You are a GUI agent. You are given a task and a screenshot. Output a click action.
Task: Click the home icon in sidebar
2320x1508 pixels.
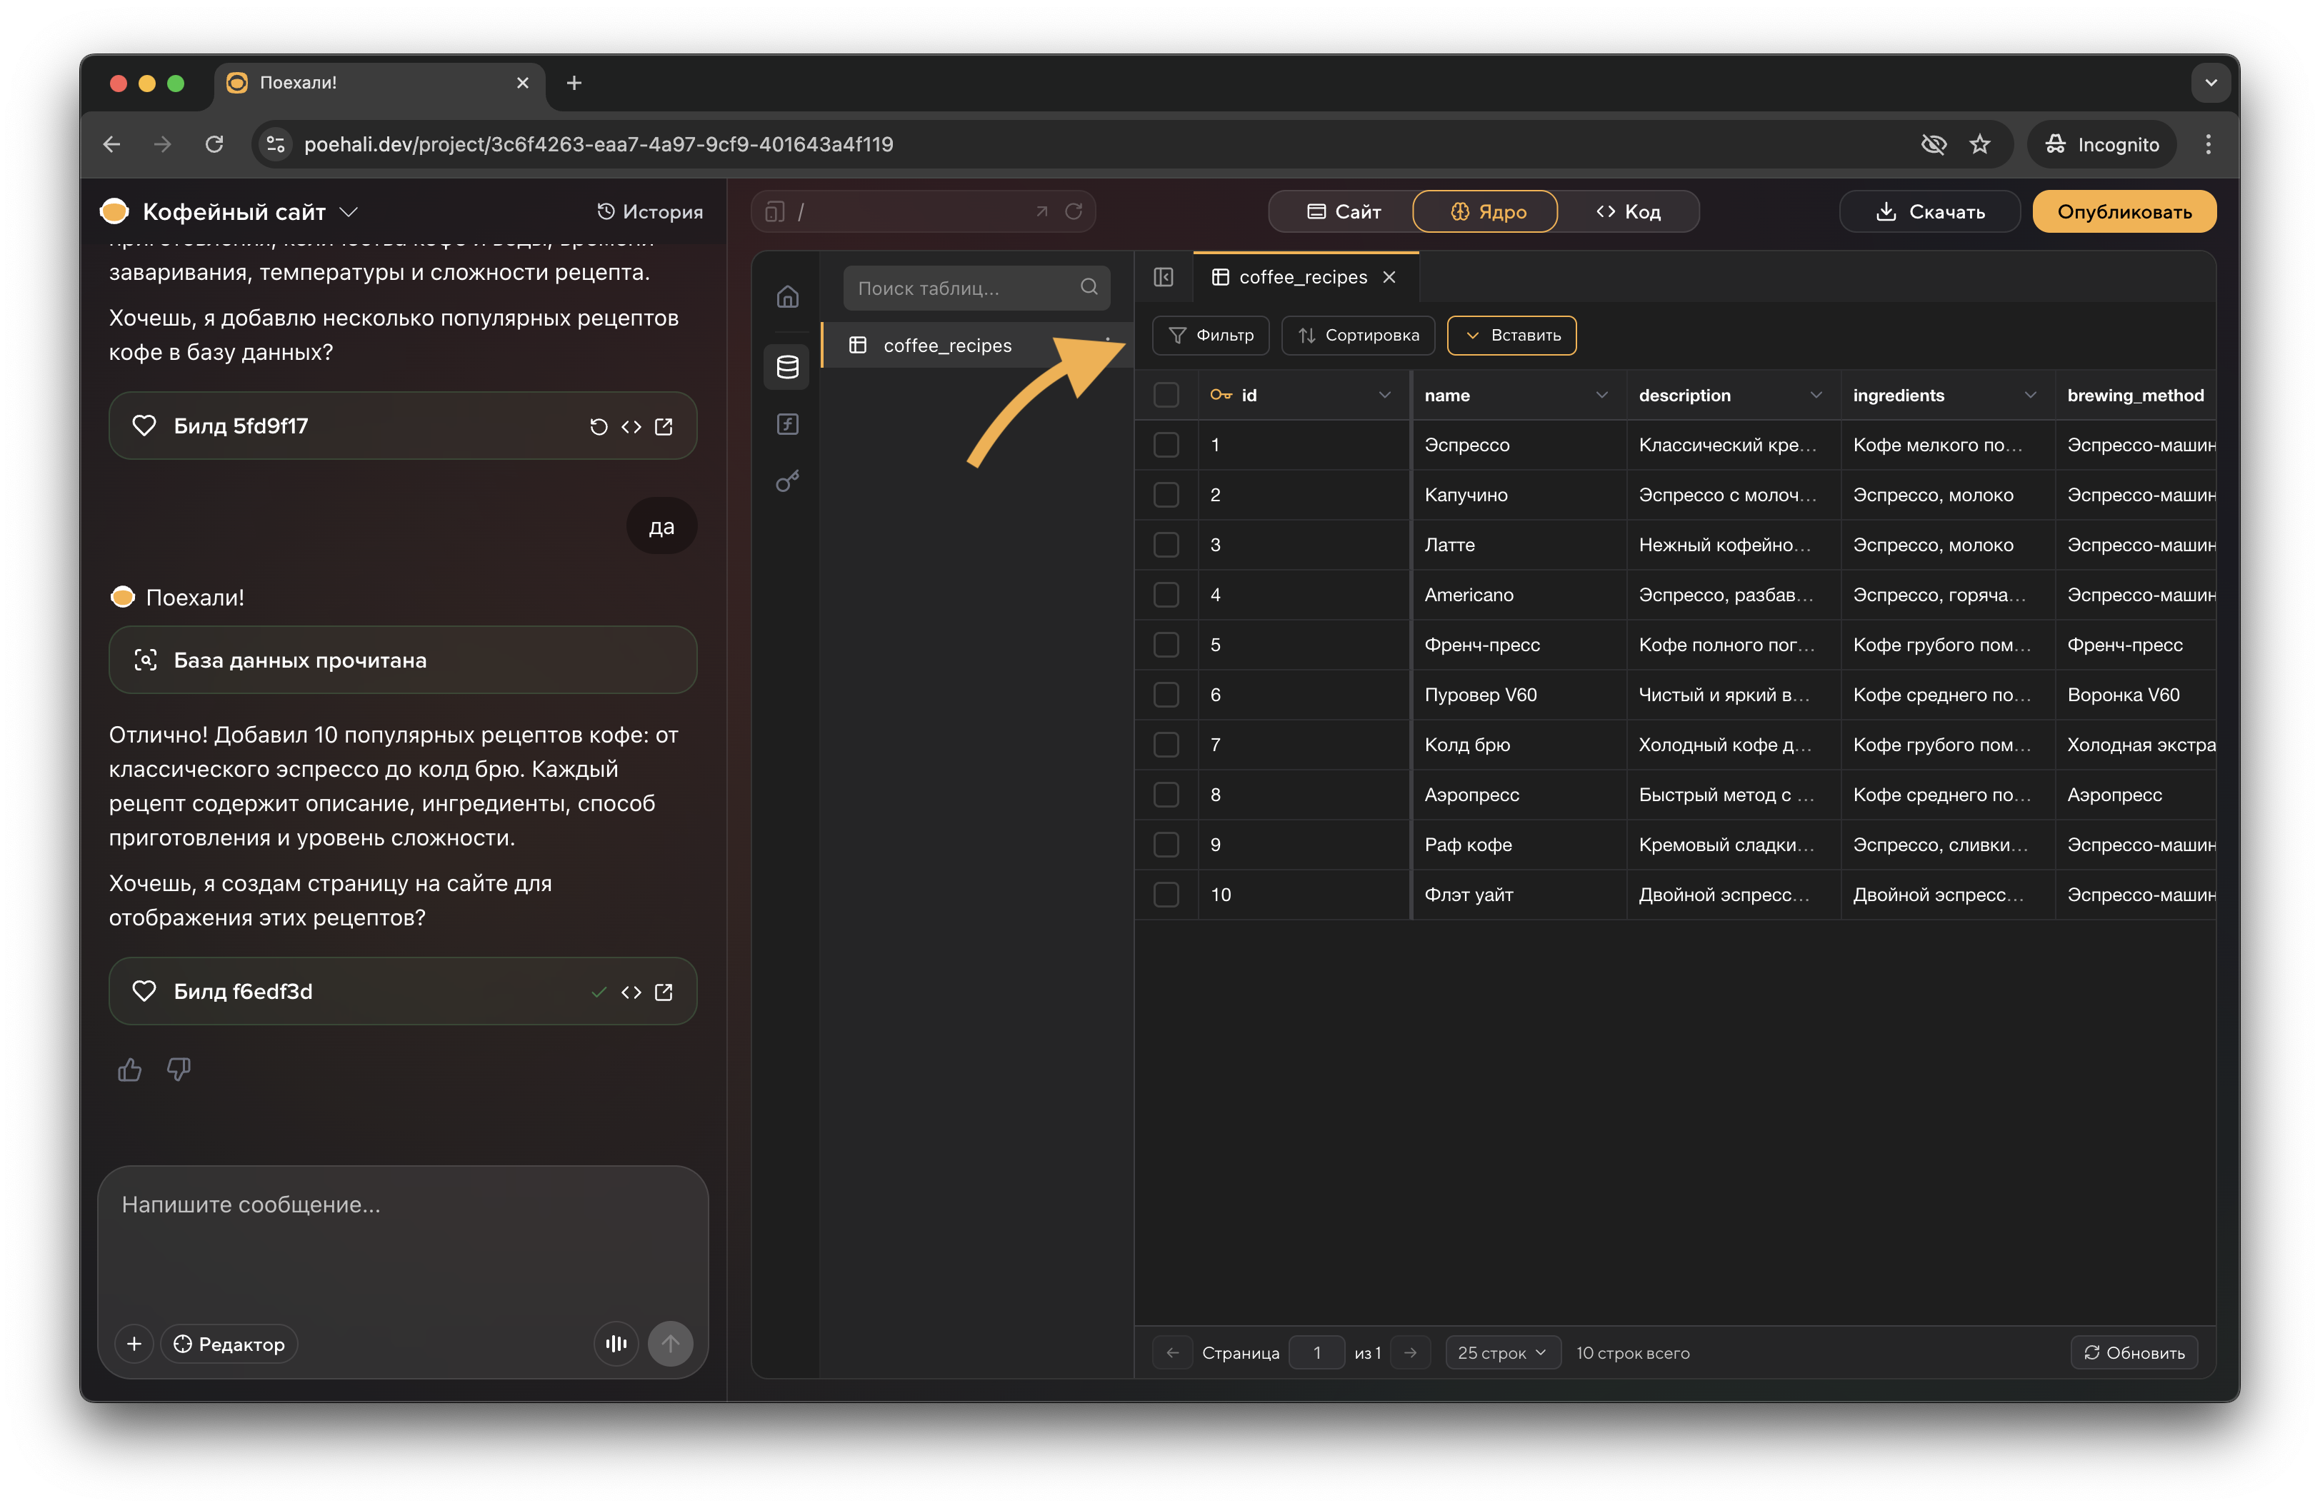786,296
